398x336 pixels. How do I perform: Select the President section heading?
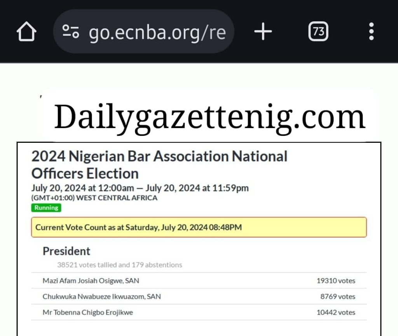tap(66, 251)
